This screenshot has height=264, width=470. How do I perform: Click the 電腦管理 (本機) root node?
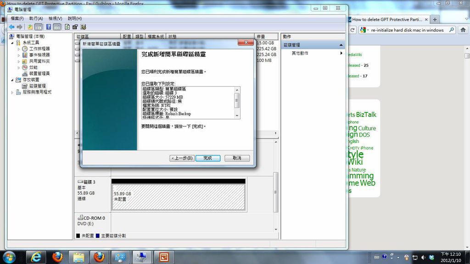30,36
